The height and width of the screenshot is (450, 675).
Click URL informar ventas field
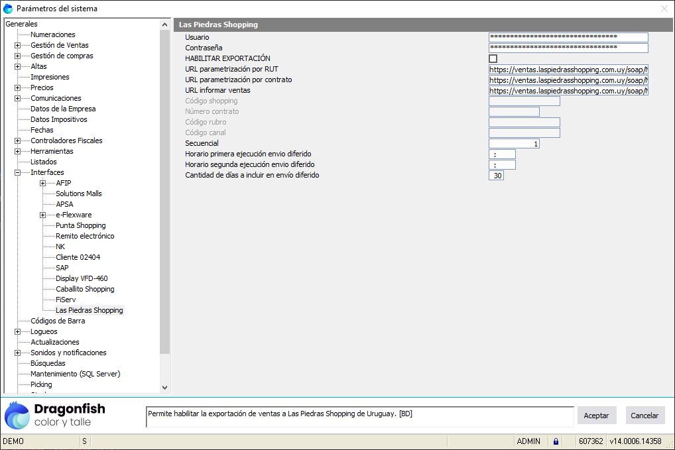click(568, 91)
